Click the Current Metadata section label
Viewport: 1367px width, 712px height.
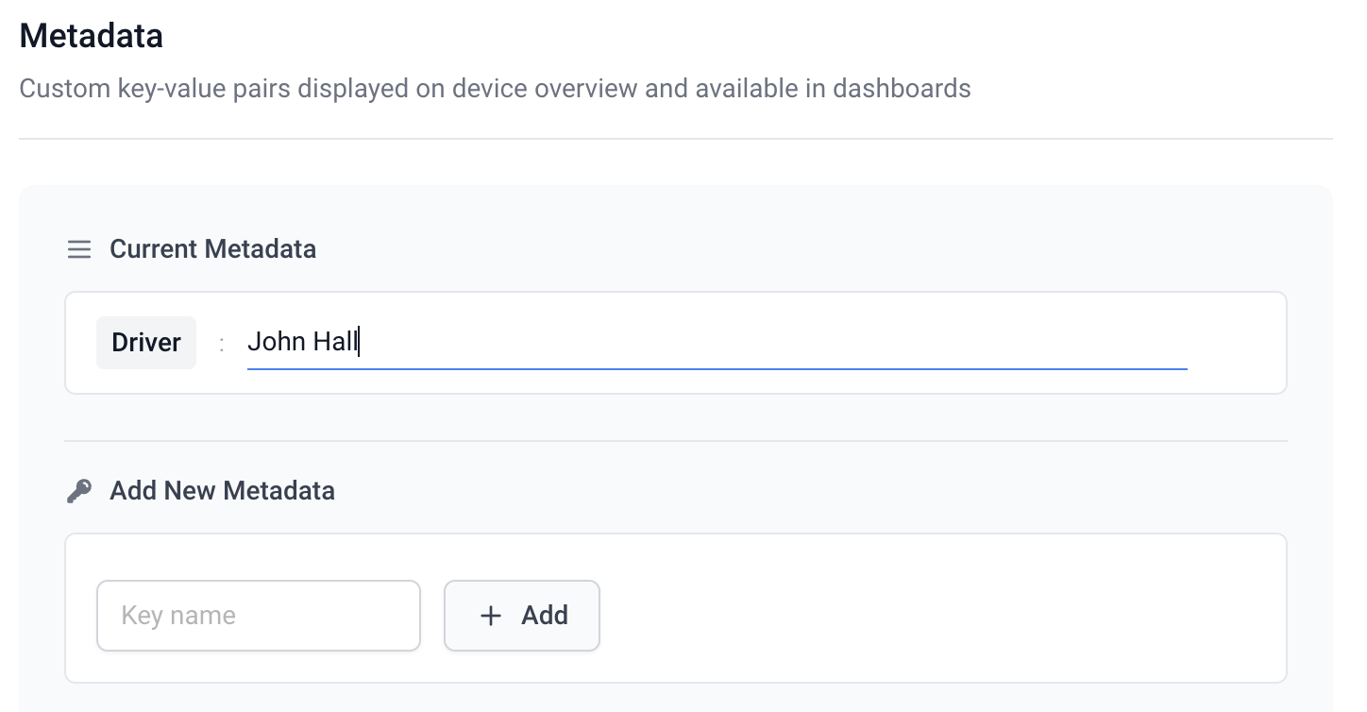click(x=212, y=249)
